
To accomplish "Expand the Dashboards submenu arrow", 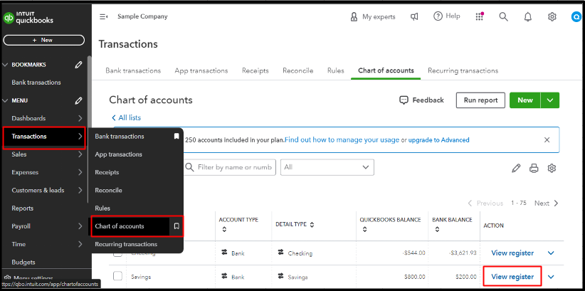I will tap(80, 119).
